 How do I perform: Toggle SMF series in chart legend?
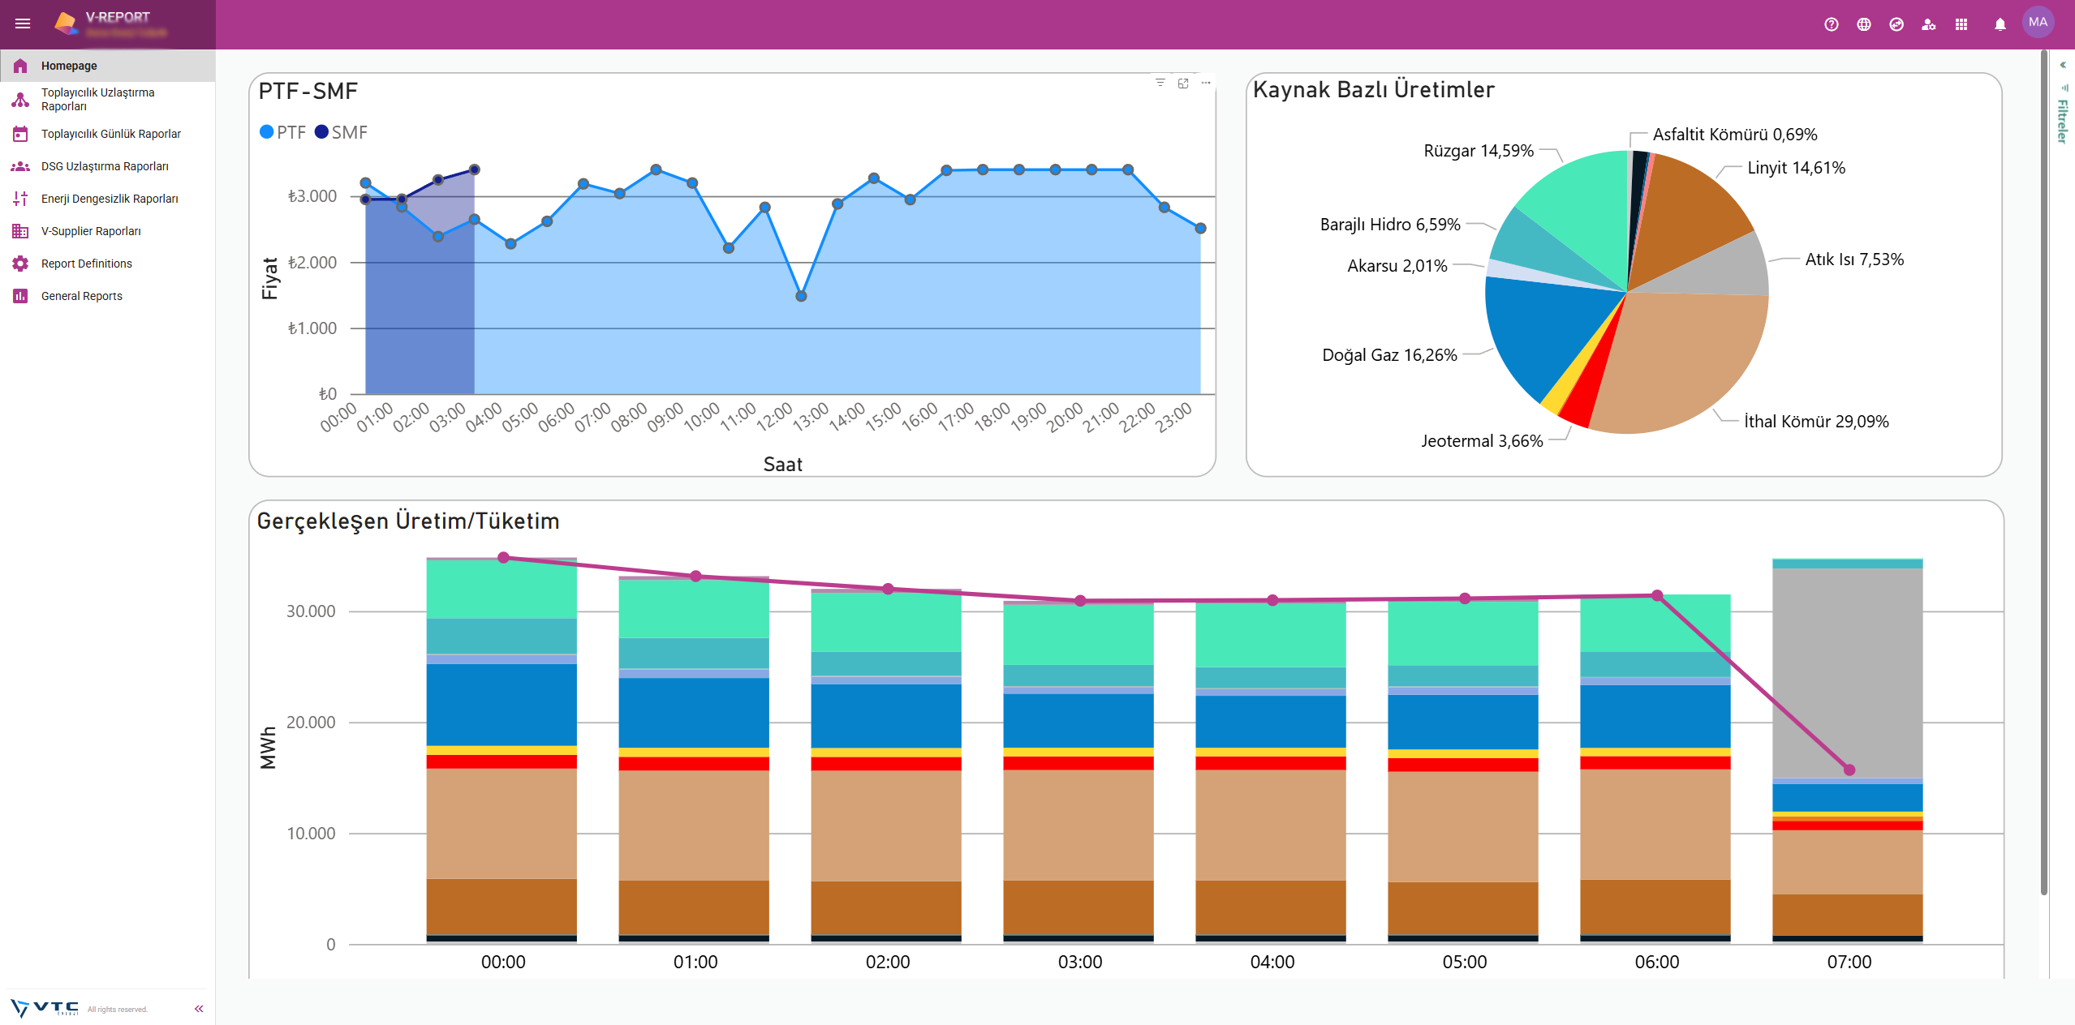coord(341,132)
